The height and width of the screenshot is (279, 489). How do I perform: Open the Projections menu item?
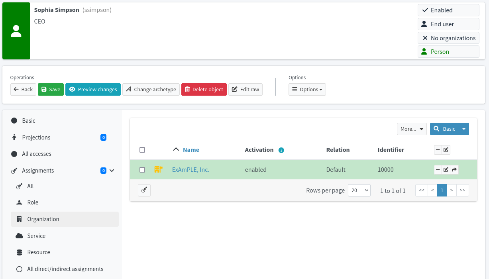(36, 138)
